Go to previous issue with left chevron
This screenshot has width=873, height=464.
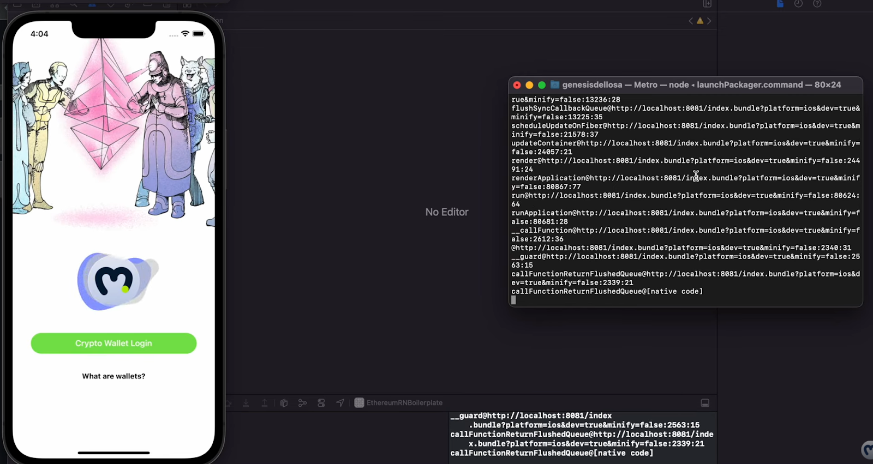691,21
